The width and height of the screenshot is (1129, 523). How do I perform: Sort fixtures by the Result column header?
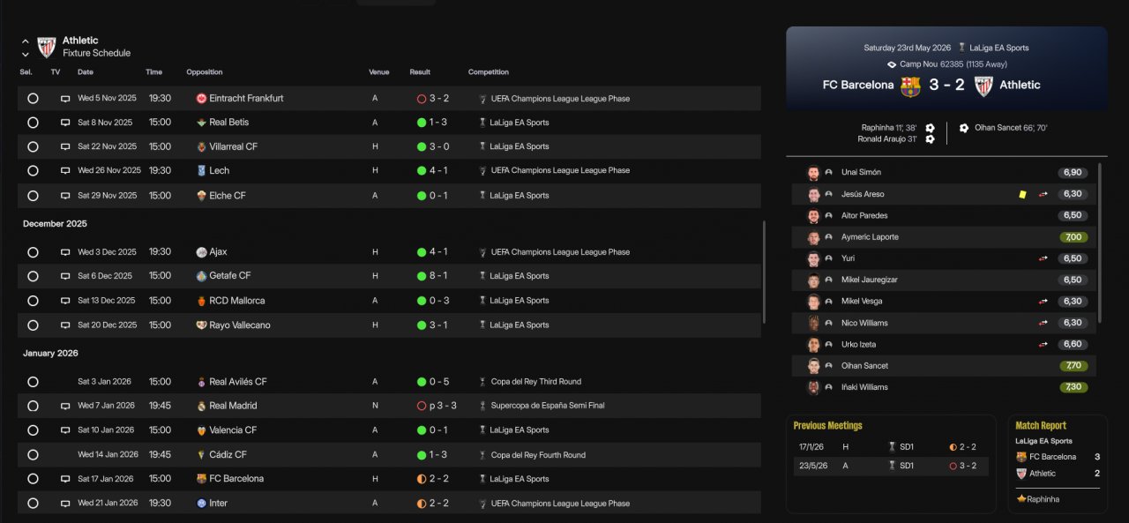420,72
